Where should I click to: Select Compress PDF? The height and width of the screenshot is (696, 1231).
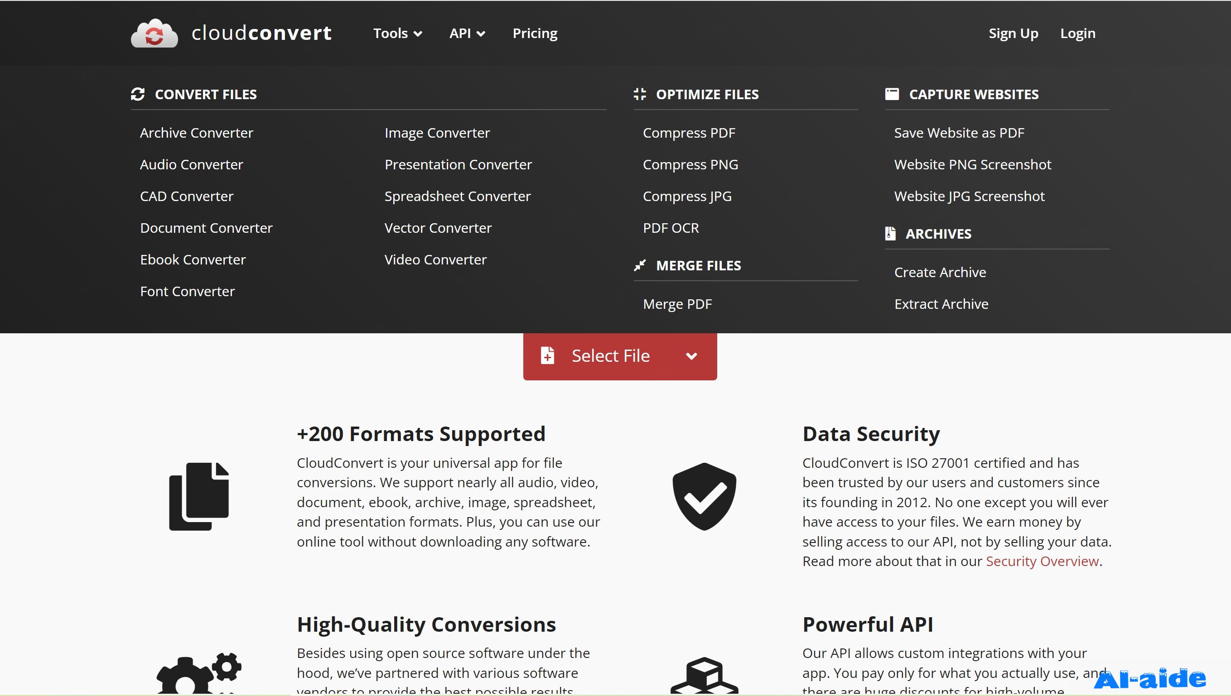[x=689, y=133]
